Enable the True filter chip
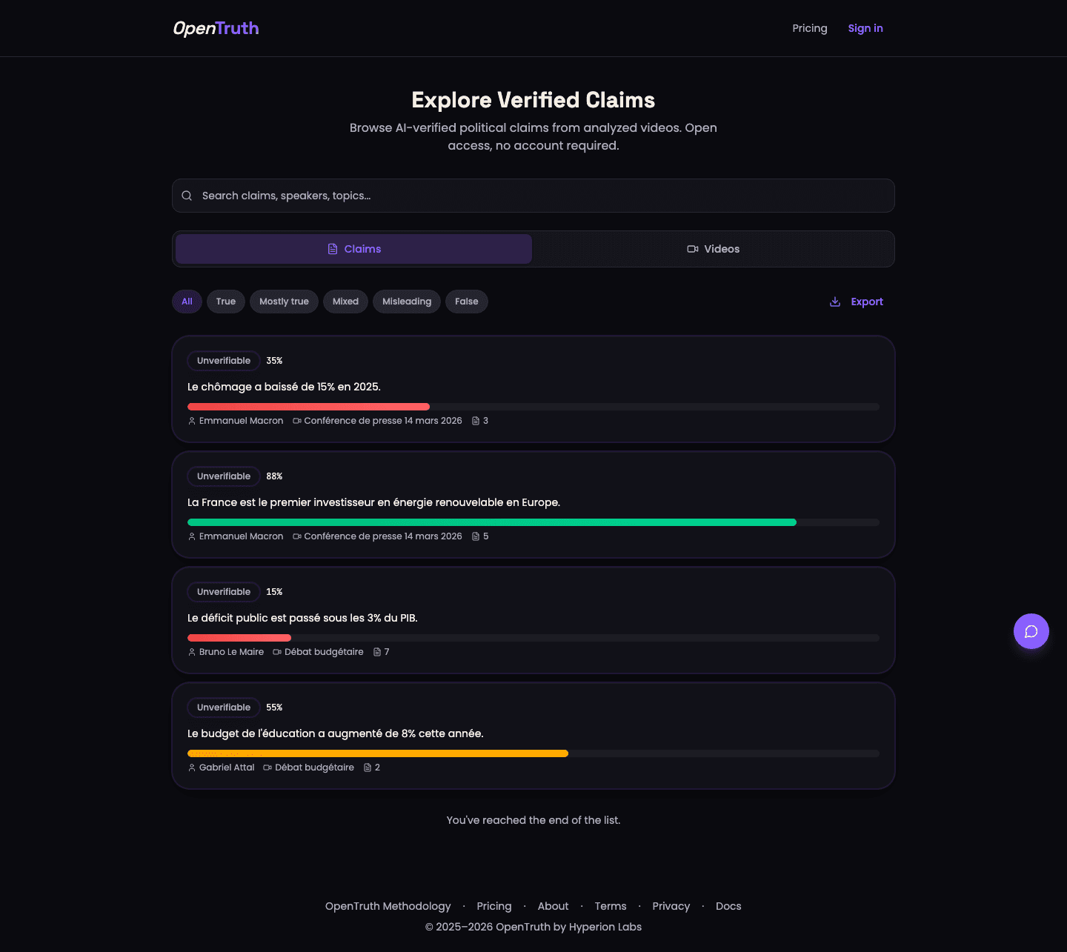Screen dimensions: 1067x952 coord(225,302)
